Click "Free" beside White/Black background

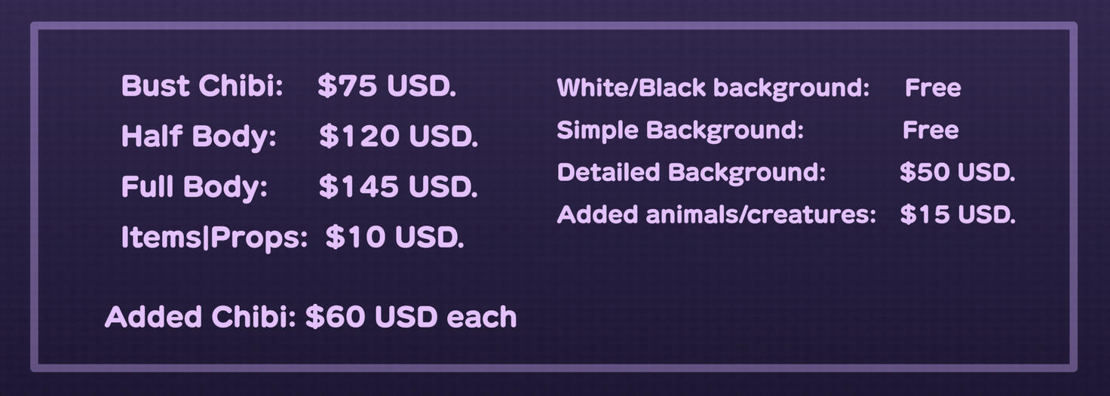click(933, 88)
